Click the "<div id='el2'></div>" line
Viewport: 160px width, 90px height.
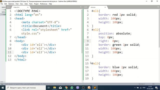[x=38, y=48]
